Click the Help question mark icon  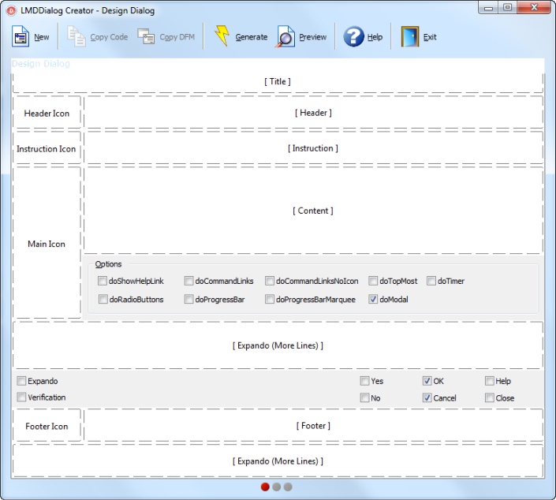[353, 37]
